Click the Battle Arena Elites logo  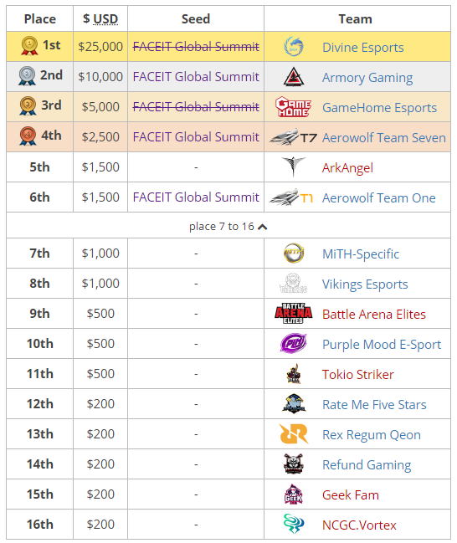[293, 314]
